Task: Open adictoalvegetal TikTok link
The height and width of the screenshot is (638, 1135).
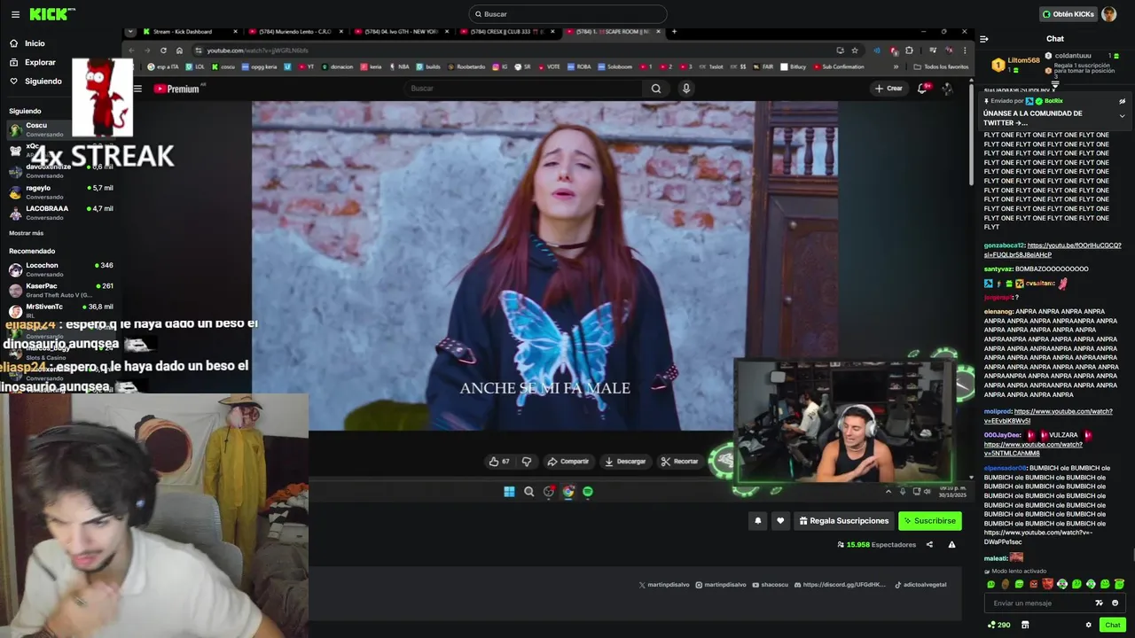Action: pyautogui.click(x=920, y=585)
